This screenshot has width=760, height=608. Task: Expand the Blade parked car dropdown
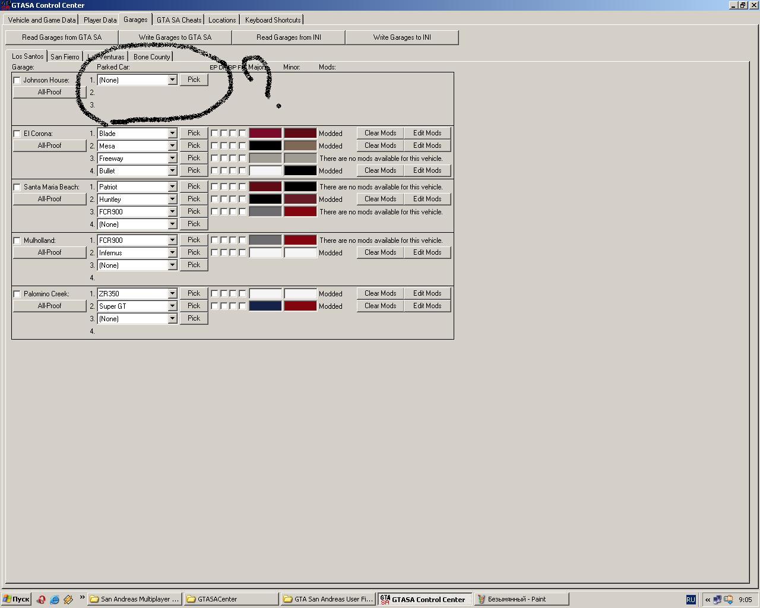tap(172, 134)
